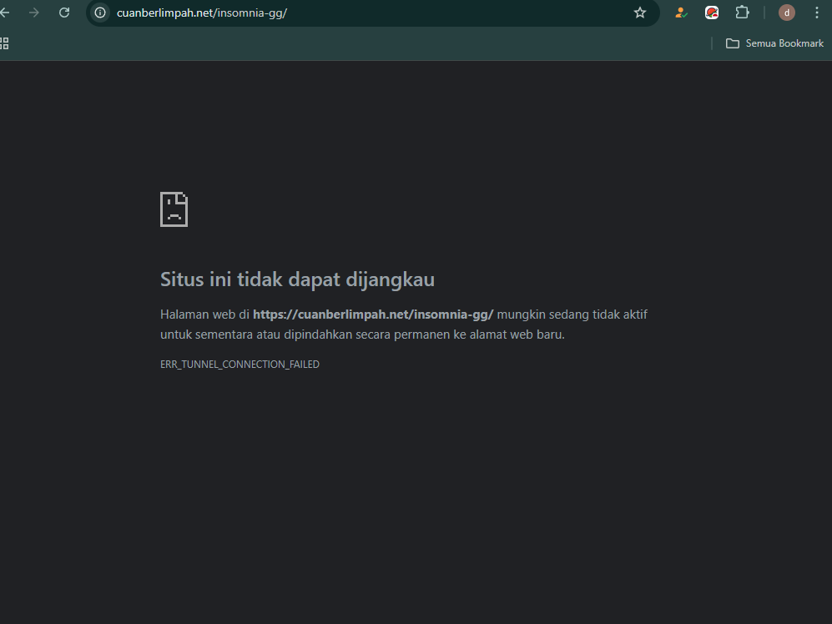Viewport: 832px width, 624px height.
Task: Click the sad page error icon
Action: point(174,209)
